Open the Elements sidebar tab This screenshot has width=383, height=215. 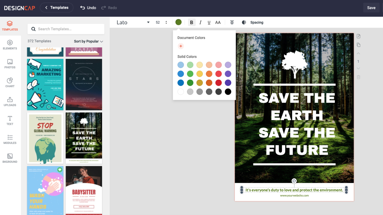pos(10,45)
